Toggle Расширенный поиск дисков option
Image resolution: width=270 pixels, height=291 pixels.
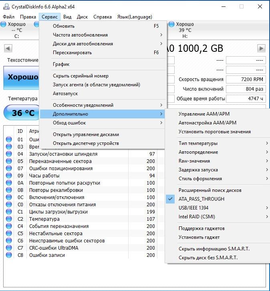[x=218, y=190]
